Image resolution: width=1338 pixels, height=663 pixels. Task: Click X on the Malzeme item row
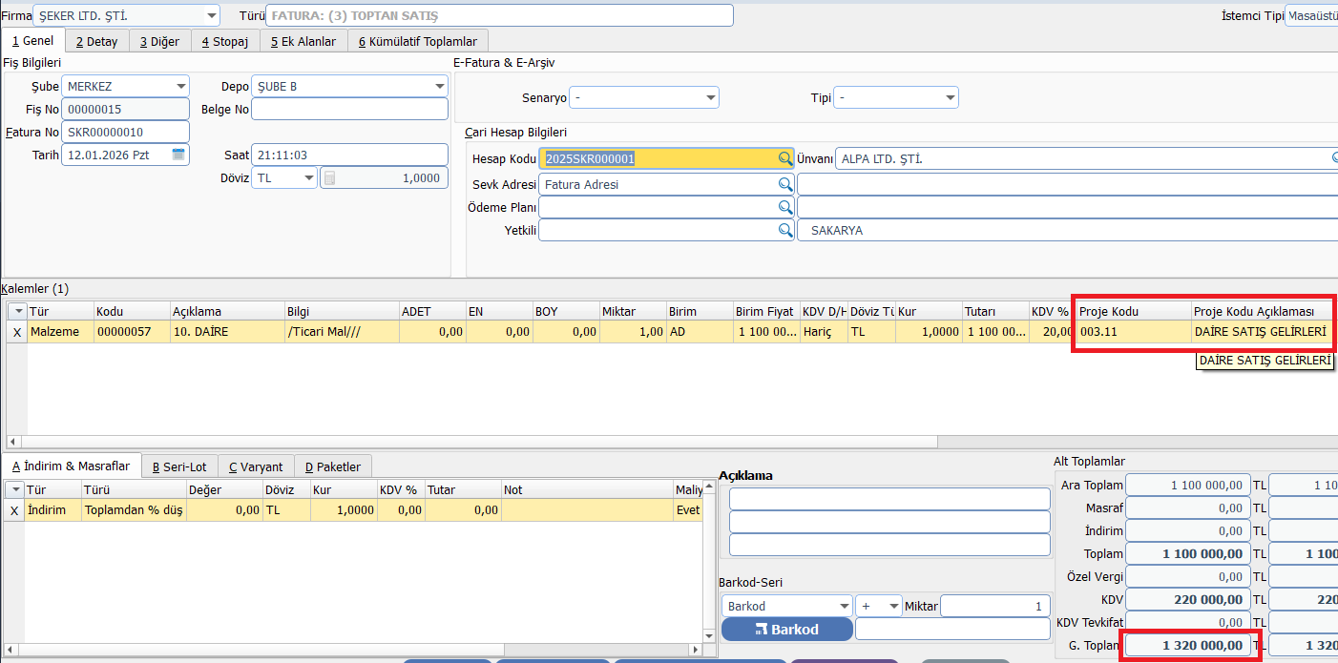pyautogui.click(x=16, y=332)
